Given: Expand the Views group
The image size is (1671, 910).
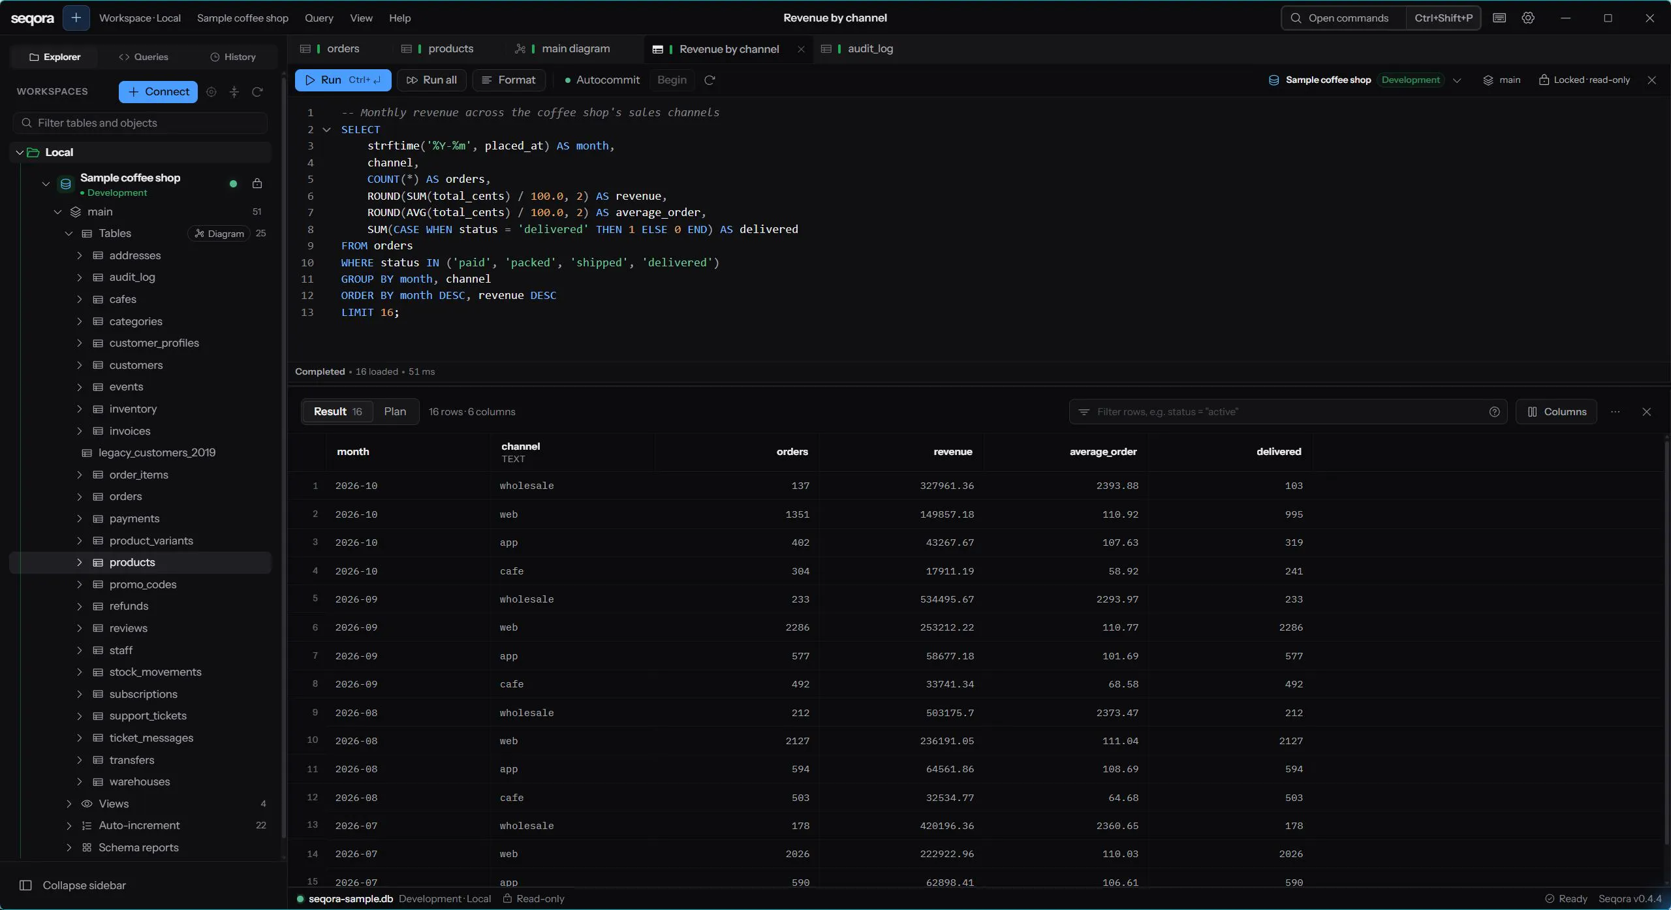Looking at the screenshot, I should tap(69, 804).
